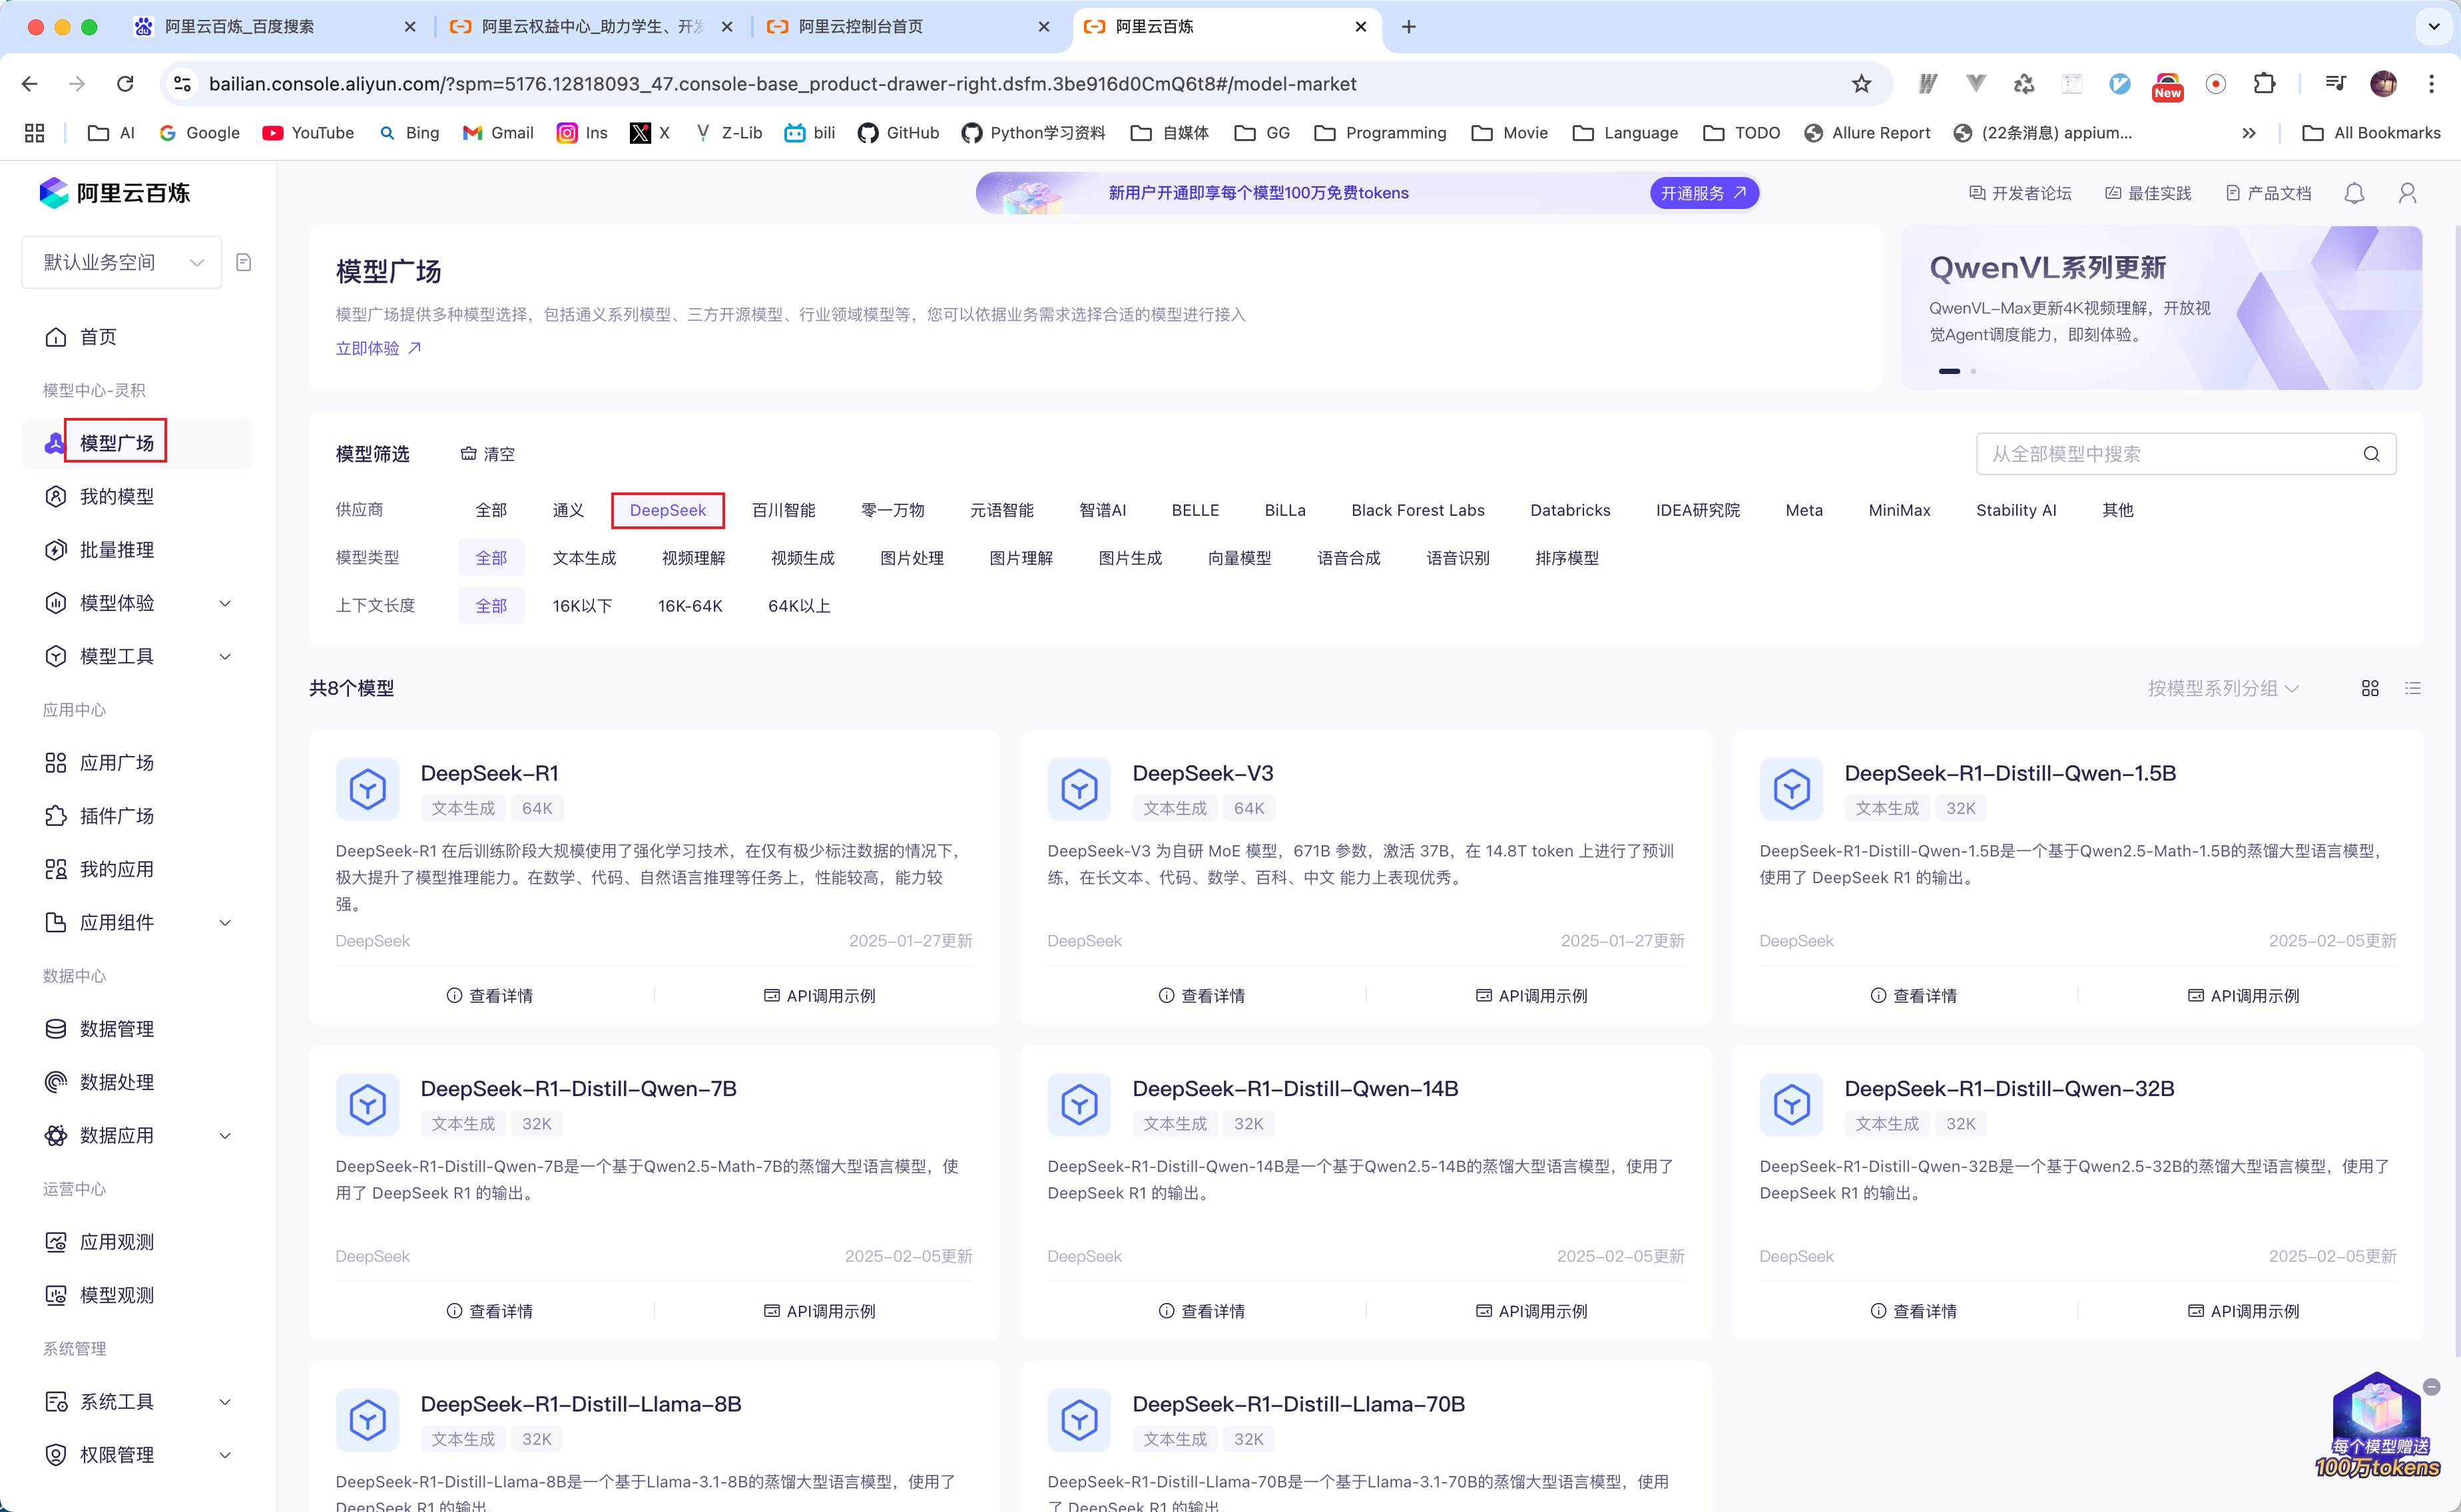The image size is (2461, 1512).
Task: Open the Chrome profile avatar
Action: 2383,84
